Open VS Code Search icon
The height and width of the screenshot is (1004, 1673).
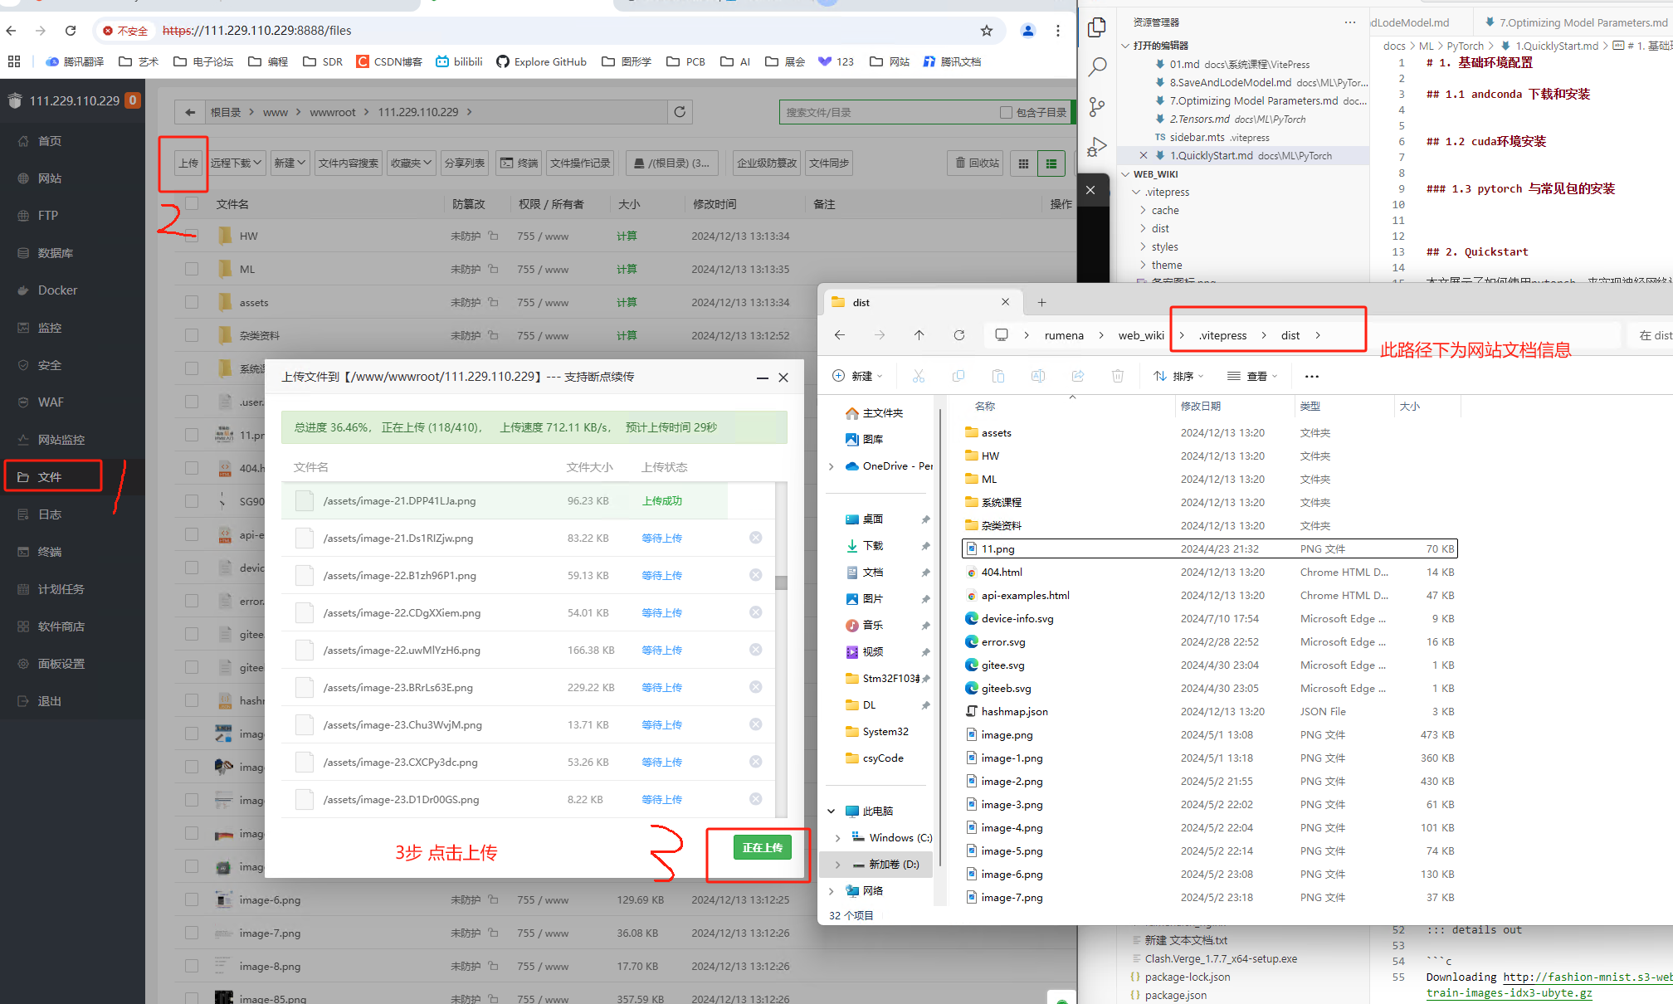1097,66
